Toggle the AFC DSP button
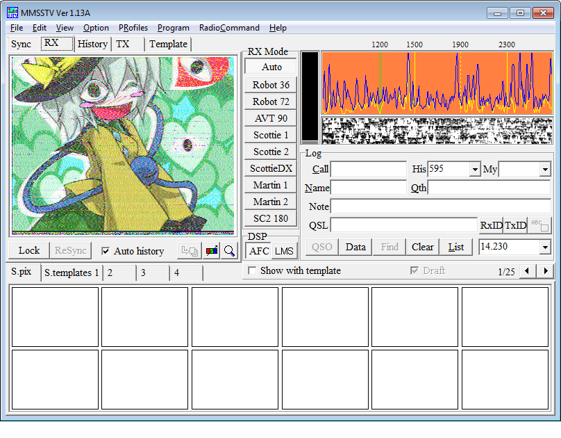 [x=259, y=251]
